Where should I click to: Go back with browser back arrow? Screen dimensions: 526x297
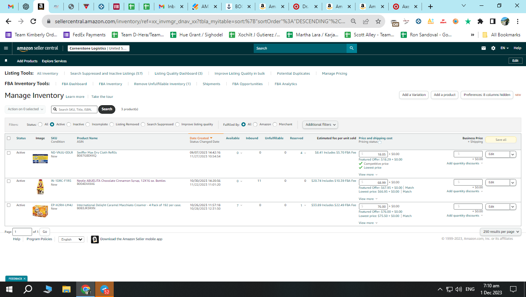point(9,22)
